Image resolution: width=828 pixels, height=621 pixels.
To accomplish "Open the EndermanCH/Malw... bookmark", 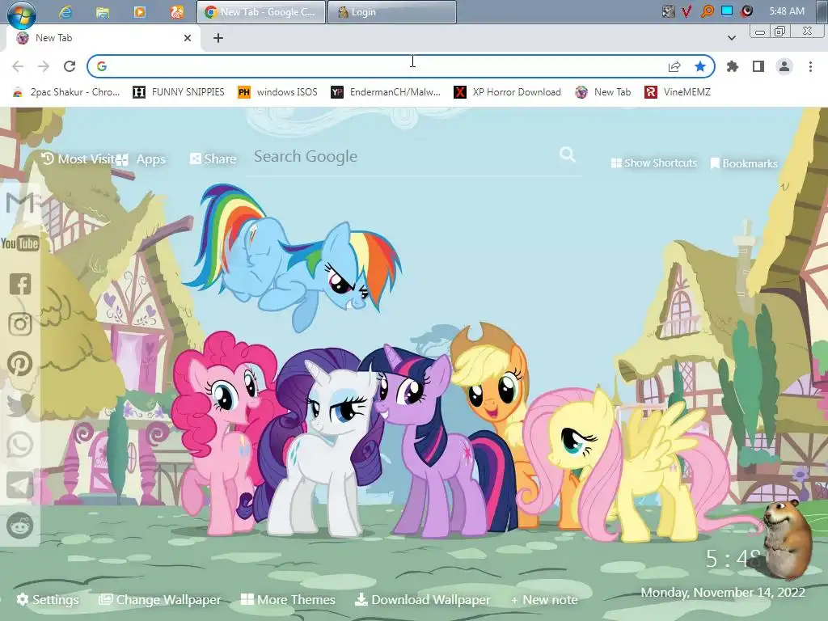I will [386, 92].
